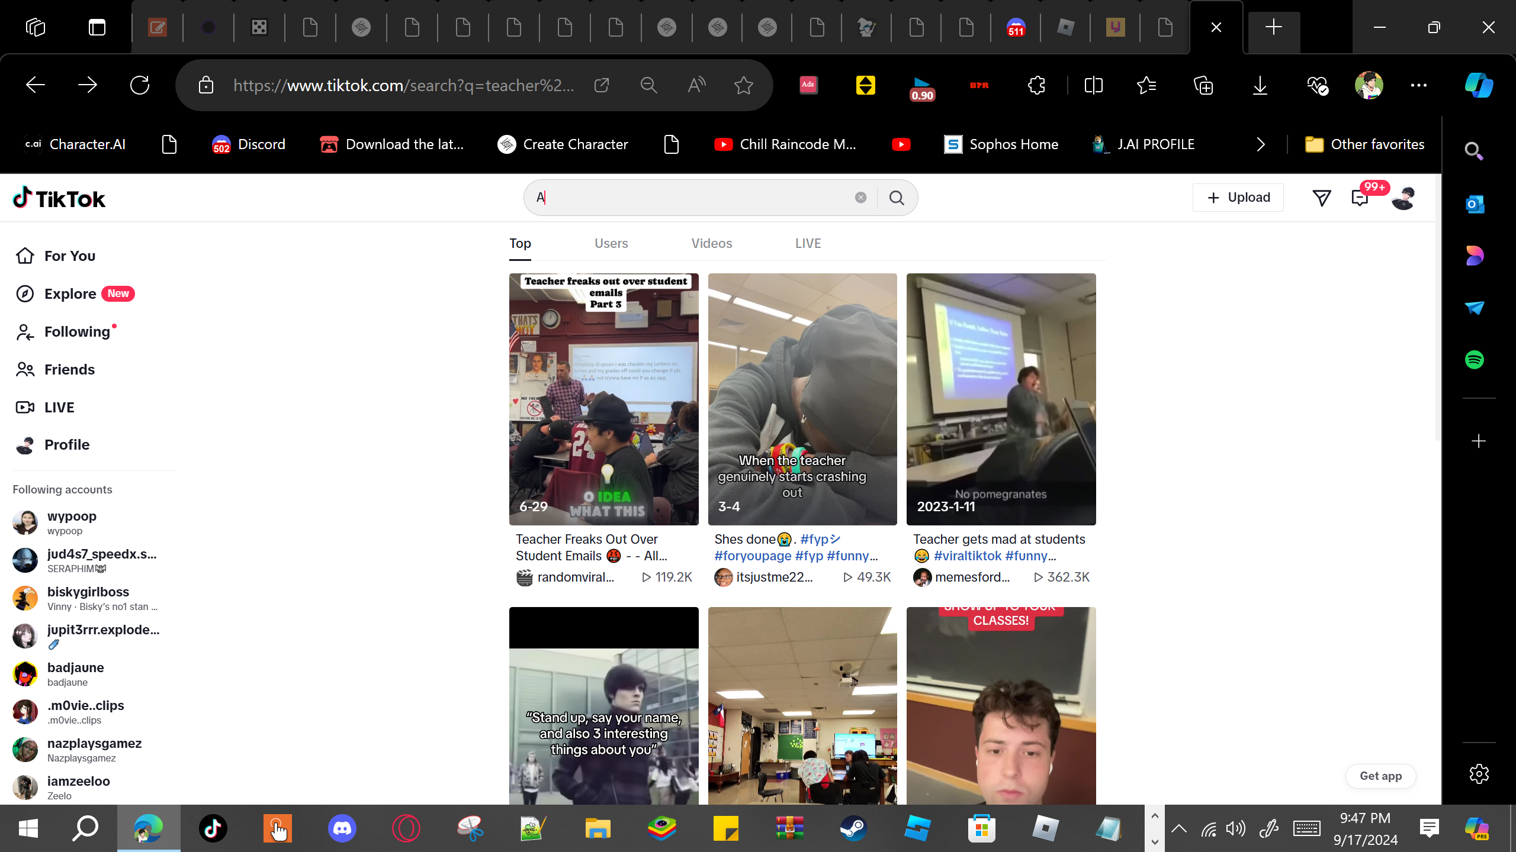Go to the For You feed
1516x852 pixels.
coord(69,256)
